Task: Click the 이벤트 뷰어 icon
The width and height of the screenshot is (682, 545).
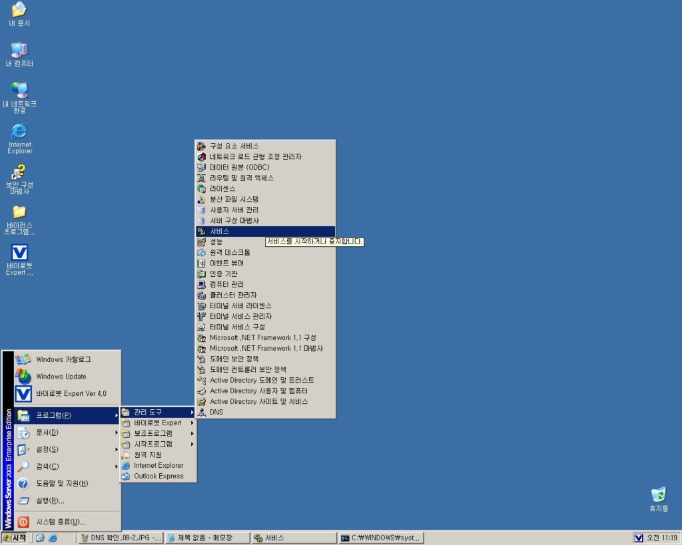Action: coord(201,263)
